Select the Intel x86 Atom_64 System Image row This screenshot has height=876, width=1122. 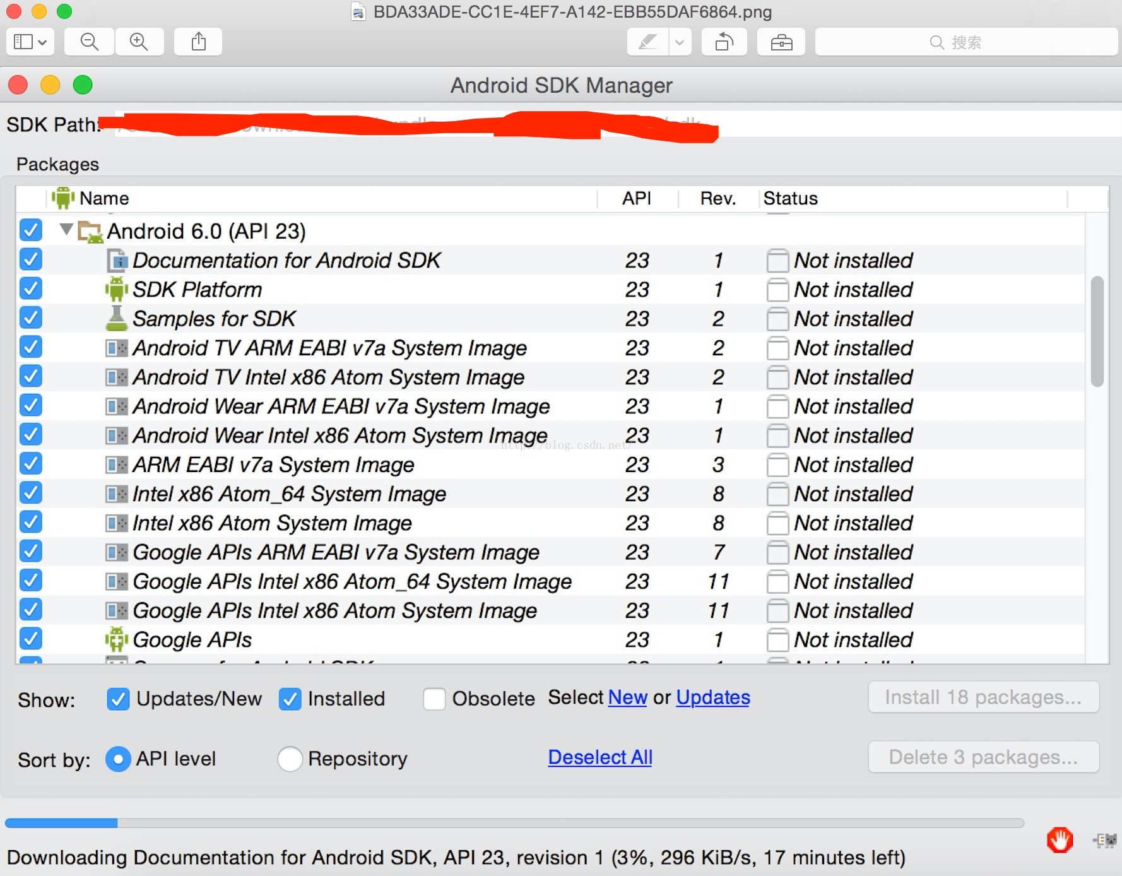tap(550, 494)
